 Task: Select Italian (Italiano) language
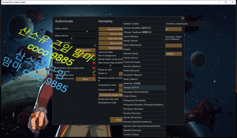(x=144, y=79)
